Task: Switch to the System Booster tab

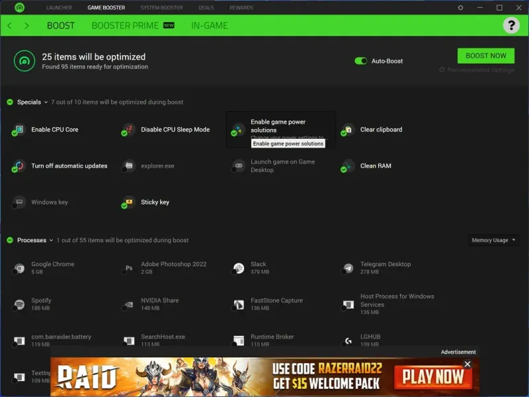Action: [161, 7]
